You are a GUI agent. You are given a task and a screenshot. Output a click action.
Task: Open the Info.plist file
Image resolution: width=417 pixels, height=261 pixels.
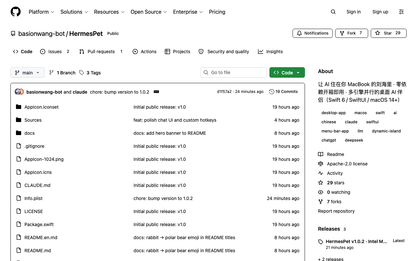34,198
